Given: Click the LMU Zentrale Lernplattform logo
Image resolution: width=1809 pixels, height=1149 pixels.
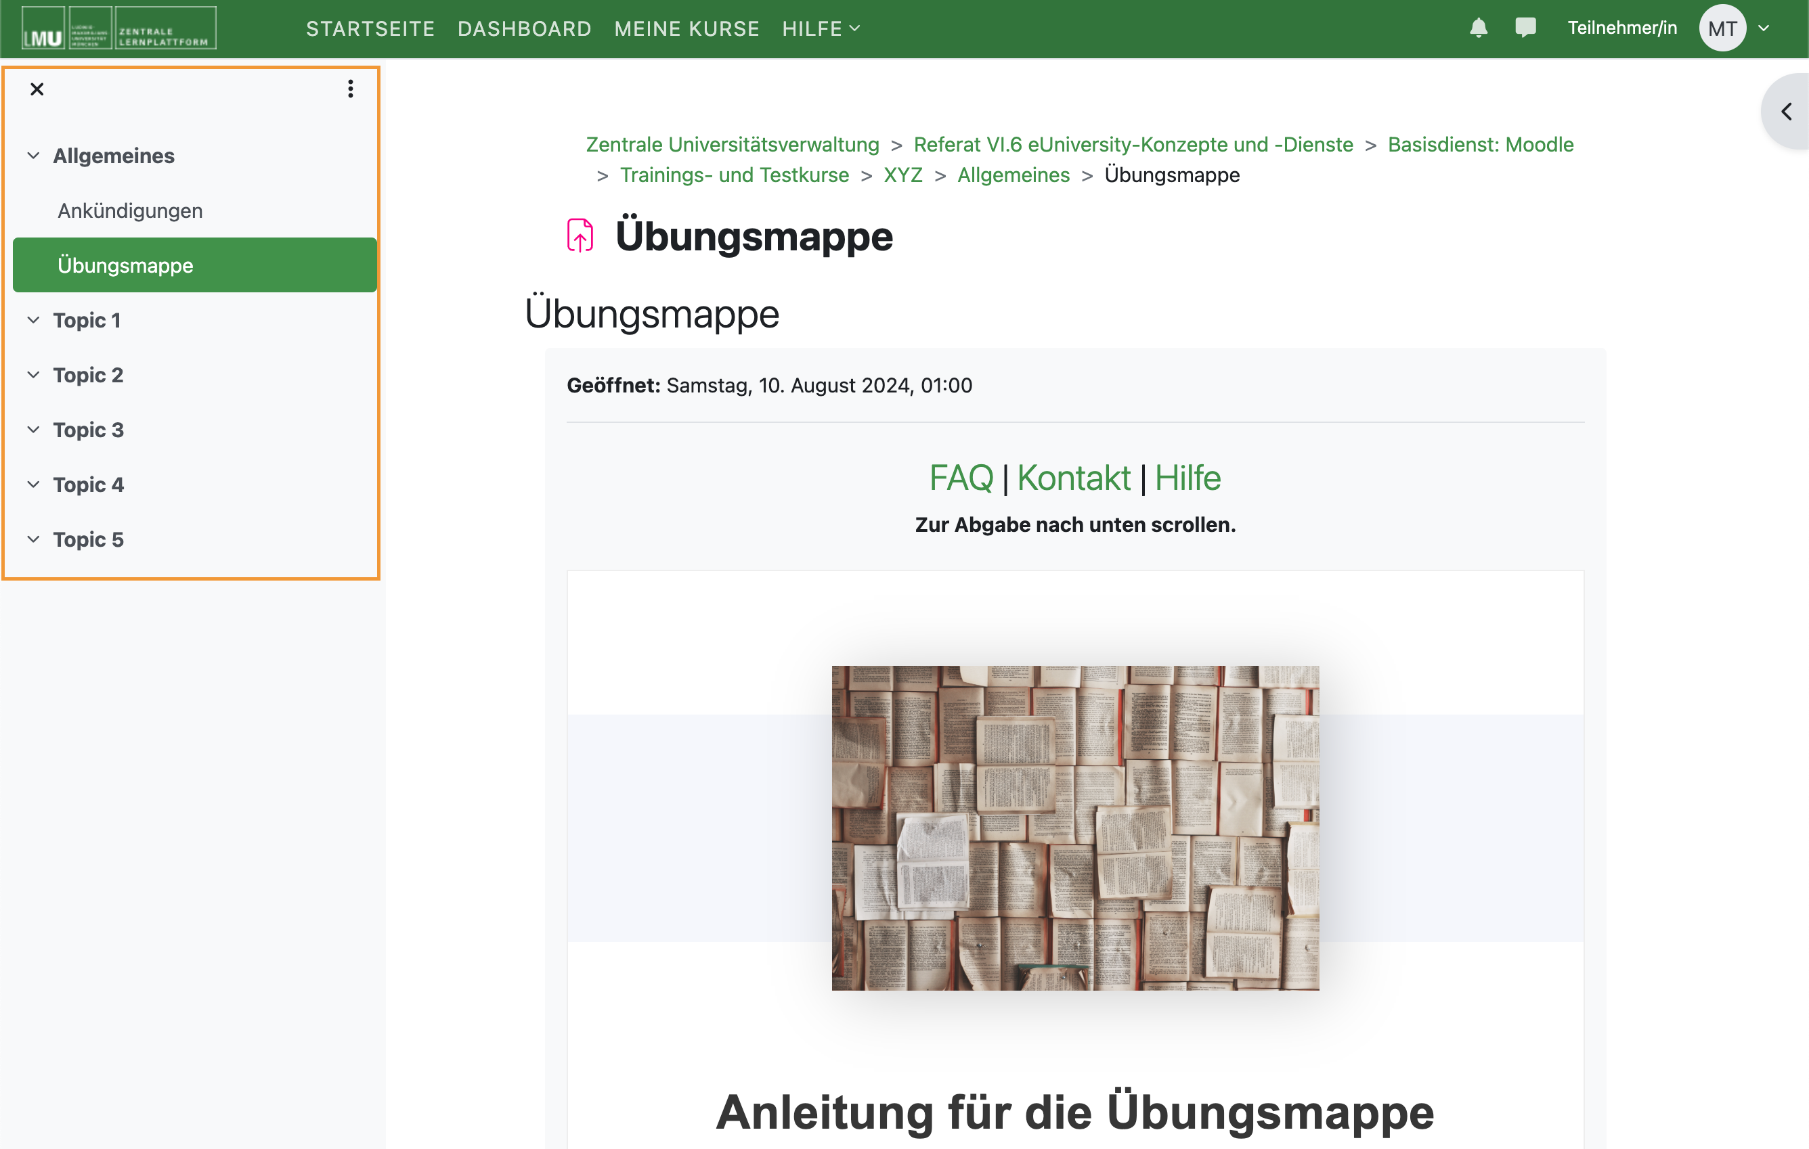Looking at the screenshot, I should pos(118,28).
